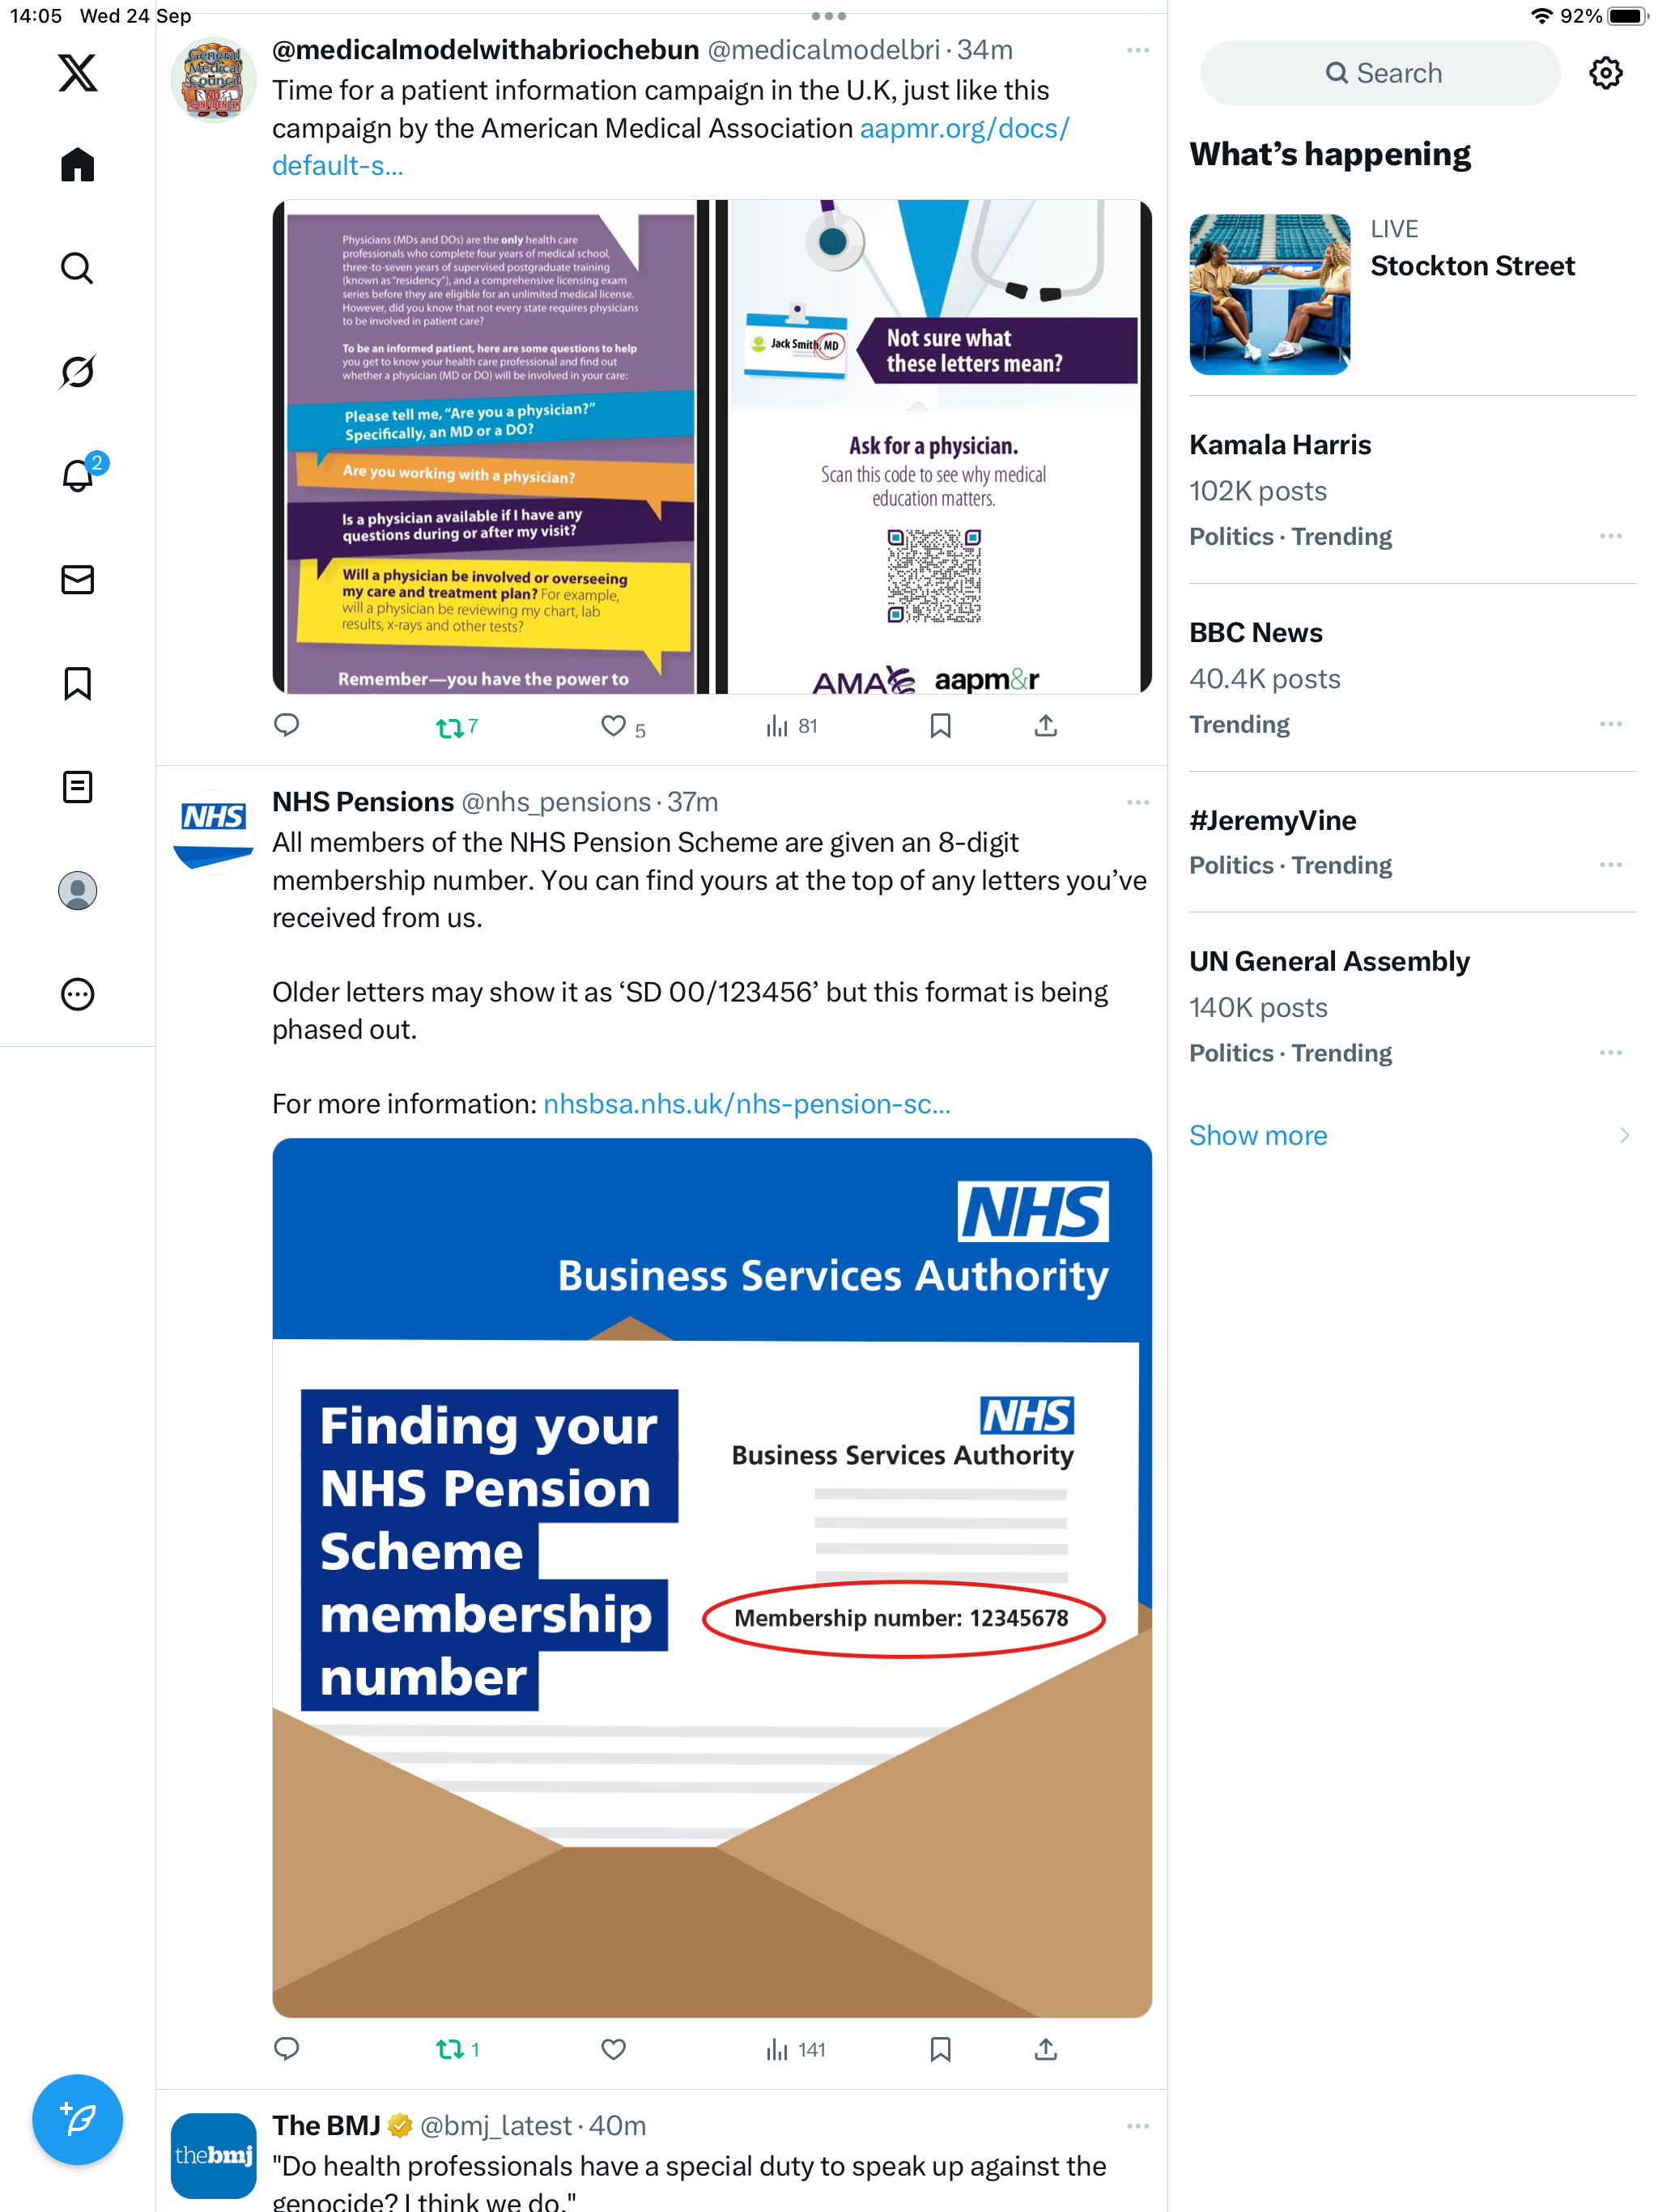Open the Grok icon in sidebar
Image resolution: width=1658 pixels, height=2212 pixels.
point(77,372)
